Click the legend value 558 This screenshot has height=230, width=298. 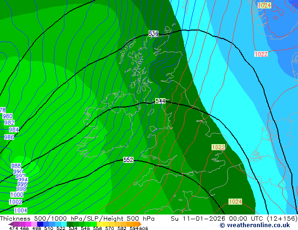click(x=97, y=228)
